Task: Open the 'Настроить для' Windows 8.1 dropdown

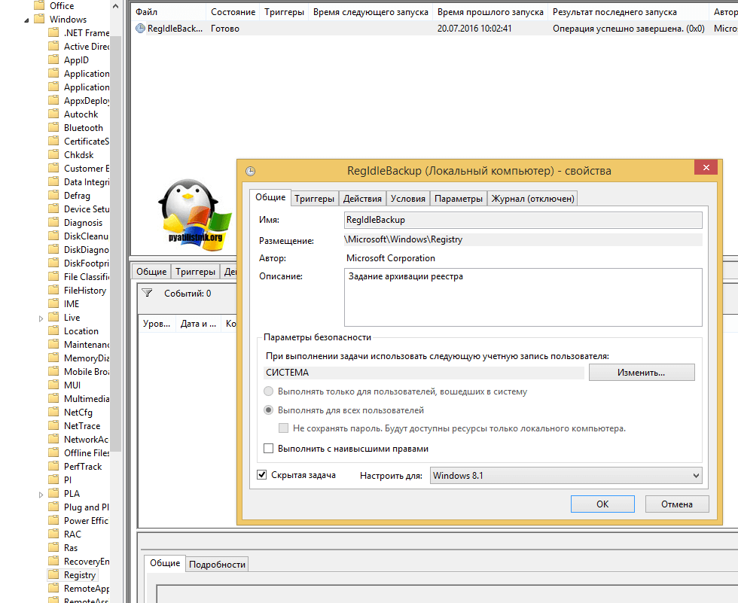Action: (x=565, y=476)
